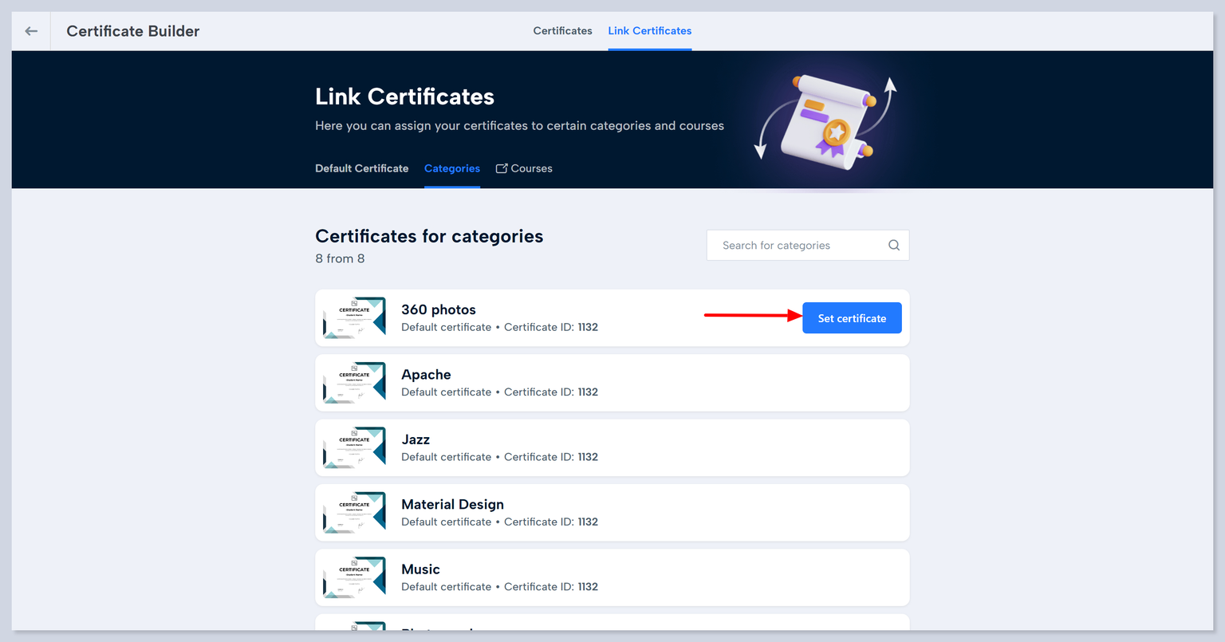Select the Jazz category title
The height and width of the screenshot is (642, 1225).
(416, 439)
